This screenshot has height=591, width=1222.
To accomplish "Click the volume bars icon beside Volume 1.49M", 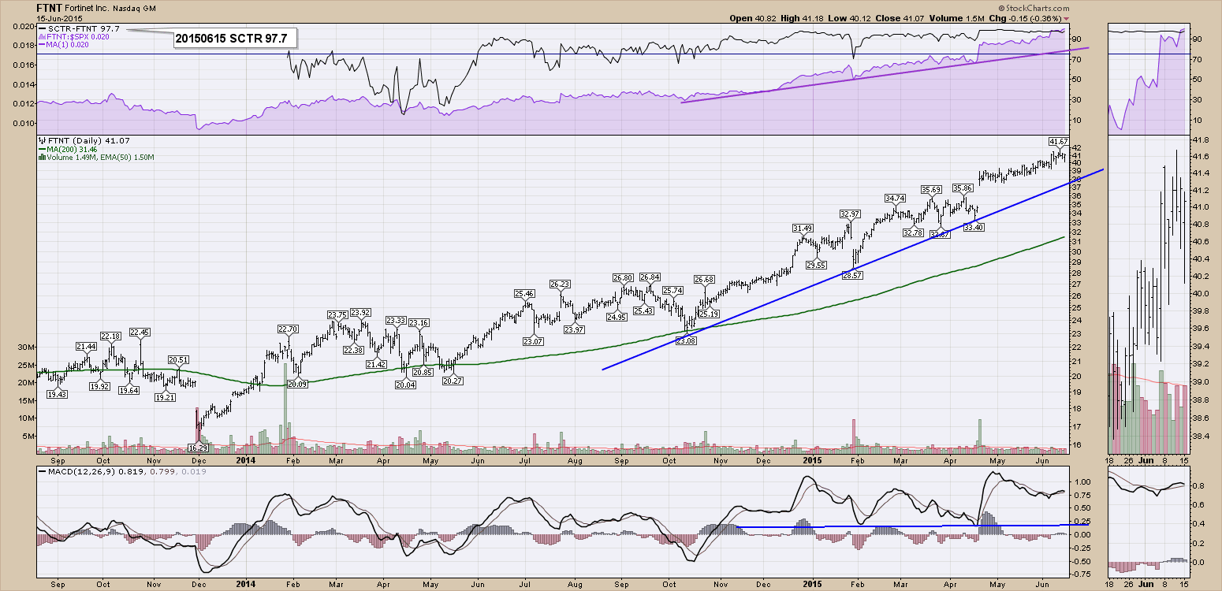I will point(42,158).
